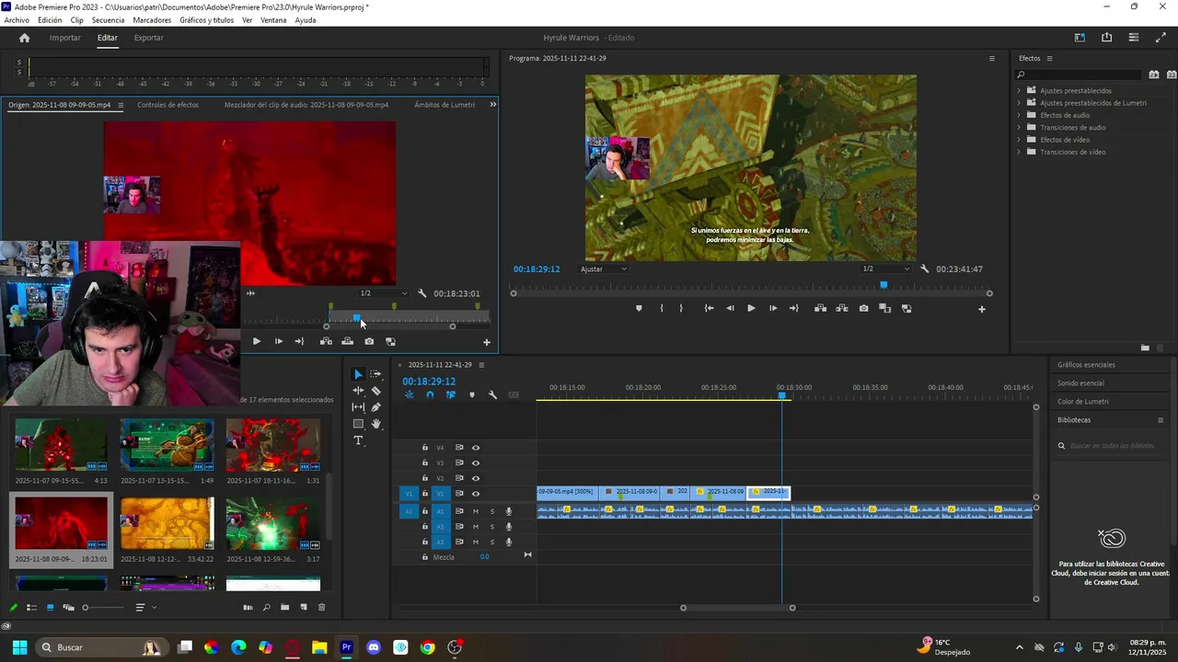Open Gráficos esenciales panel

[1086, 365]
